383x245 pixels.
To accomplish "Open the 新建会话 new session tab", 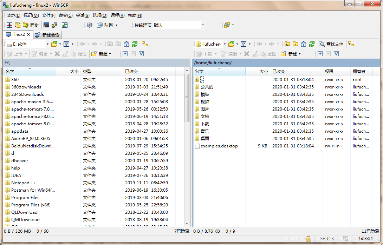I will pos(47,35).
